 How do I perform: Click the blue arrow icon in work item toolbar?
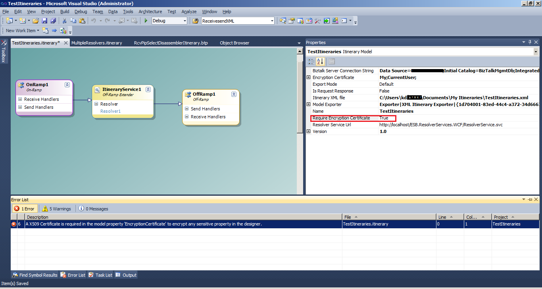(x=54, y=31)
